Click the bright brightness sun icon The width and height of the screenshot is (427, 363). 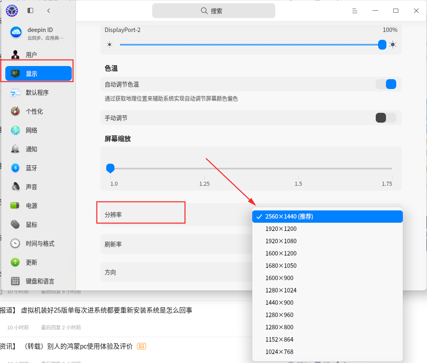click(x=393, y=44)
